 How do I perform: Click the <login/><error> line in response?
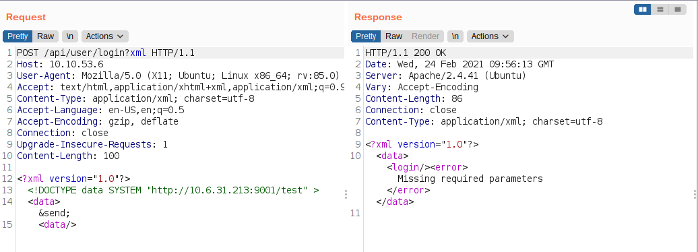click(x=427, y=167)
